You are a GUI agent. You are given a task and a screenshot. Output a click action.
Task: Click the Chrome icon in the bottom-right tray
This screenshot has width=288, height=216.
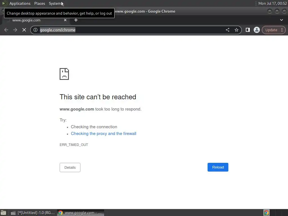(x=266, y=213)
